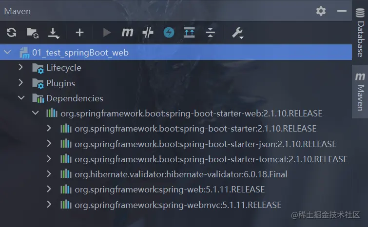Select the Lifecycle tree item
Screen dimensions: 368x227
point(64,68)
